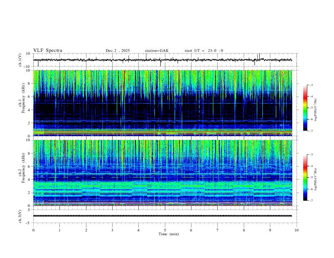Click the time axis tick label "7"

coord(218,230)
